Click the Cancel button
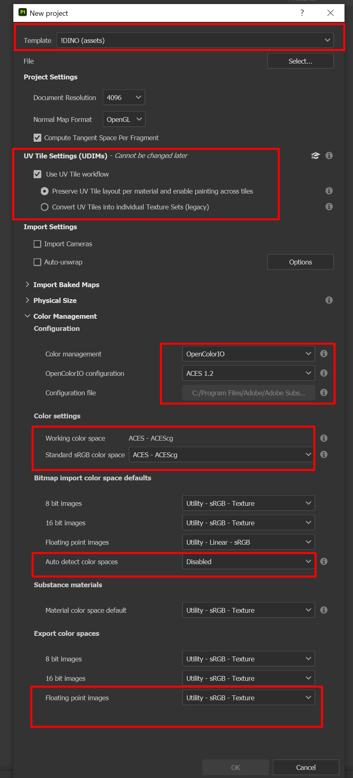The image size is (353, 778). (306, 767)
